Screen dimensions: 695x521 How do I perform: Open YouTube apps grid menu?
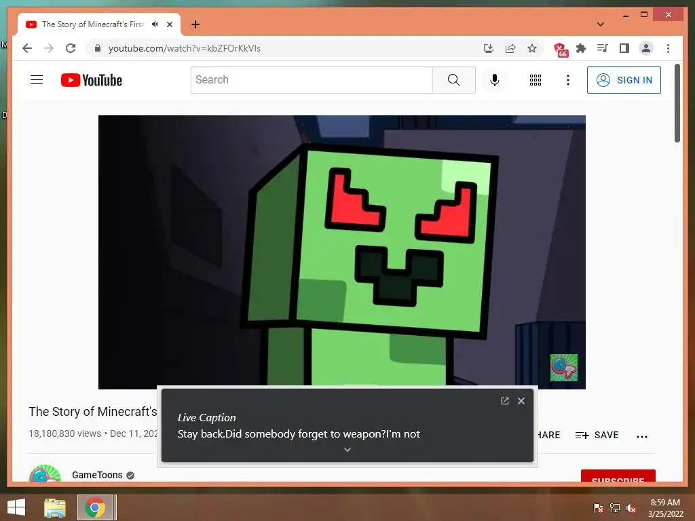(x=536, y=80)
